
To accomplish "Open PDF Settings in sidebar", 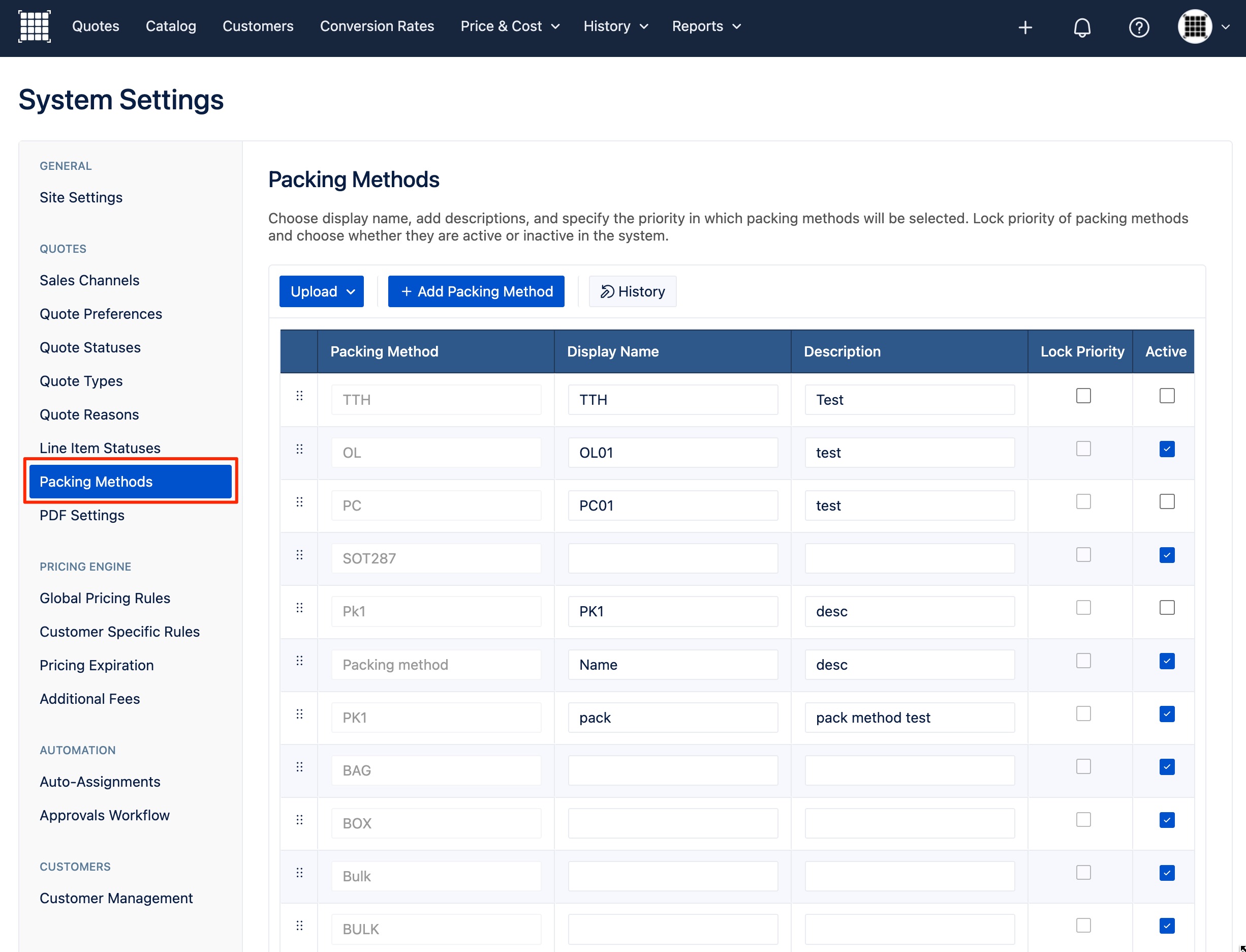I will coord(82,515).
